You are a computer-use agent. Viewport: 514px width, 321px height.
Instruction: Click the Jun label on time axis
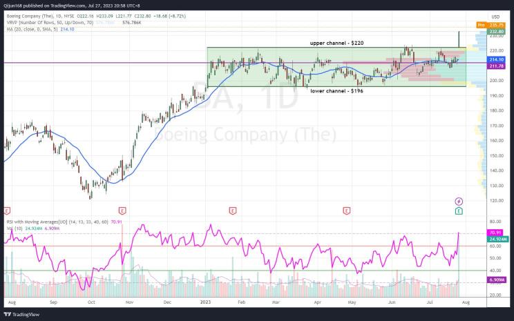click(x=392, y=302)
